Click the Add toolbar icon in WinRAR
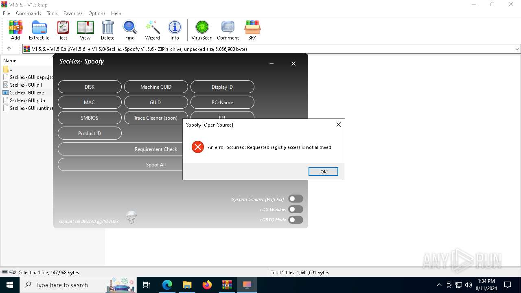This screenshot has height=293, width=521. pyautogui.click(x=15, y=30)
